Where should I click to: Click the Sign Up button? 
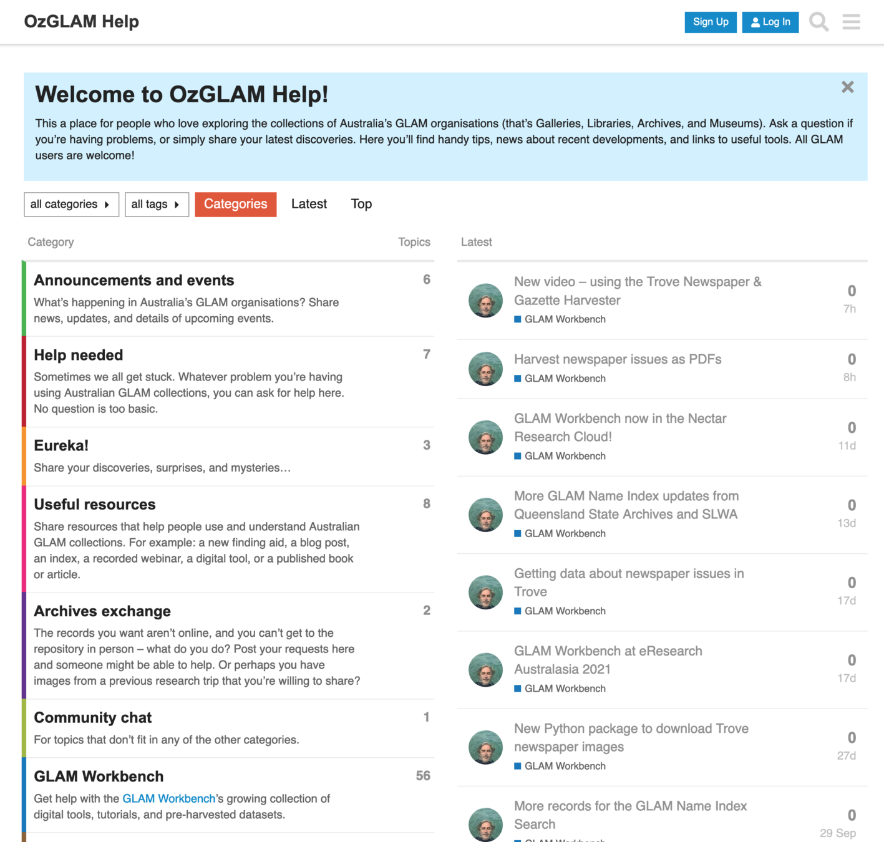click(711, 22)
